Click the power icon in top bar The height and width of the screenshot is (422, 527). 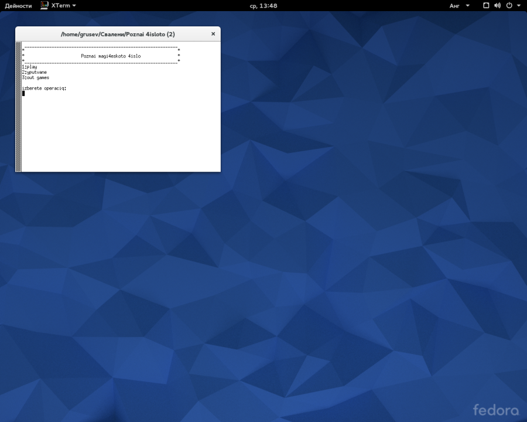509,5
